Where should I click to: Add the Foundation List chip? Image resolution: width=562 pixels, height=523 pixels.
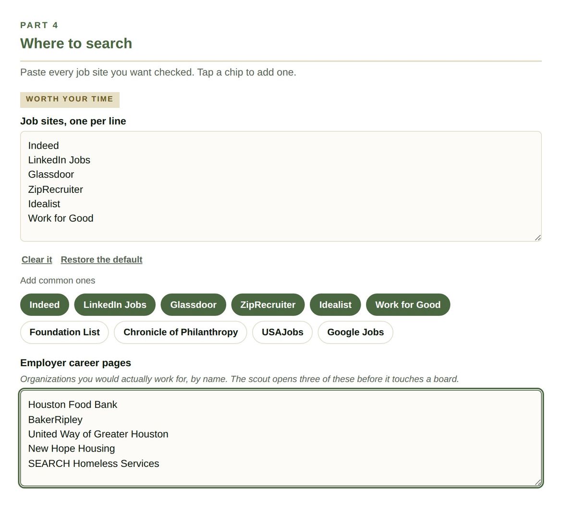click(x=64, y=332)
